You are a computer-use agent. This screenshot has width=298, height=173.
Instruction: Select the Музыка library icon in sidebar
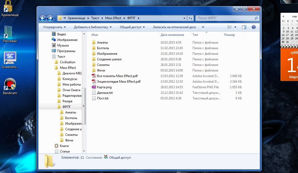[x=54, y=45]
